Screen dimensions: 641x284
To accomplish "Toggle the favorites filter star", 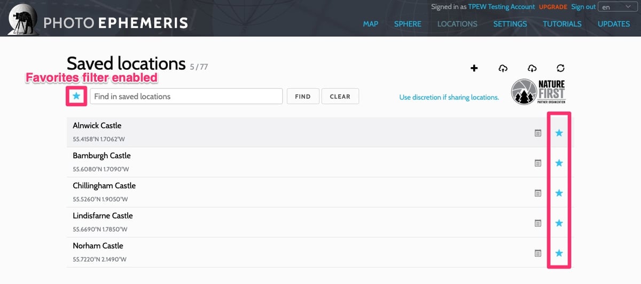I will pyautogui.click(x=76, y=96).
